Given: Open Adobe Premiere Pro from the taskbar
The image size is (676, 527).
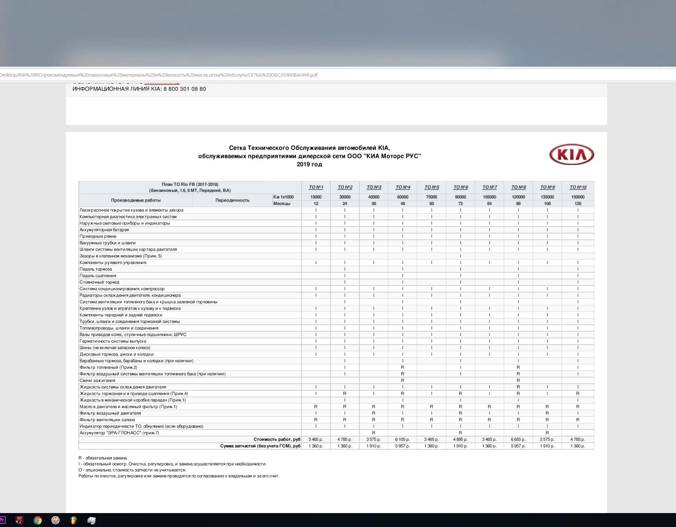Looking at the screenshot, I should (2, 520).
